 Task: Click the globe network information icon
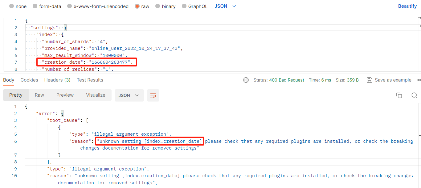tap(246, 80)
